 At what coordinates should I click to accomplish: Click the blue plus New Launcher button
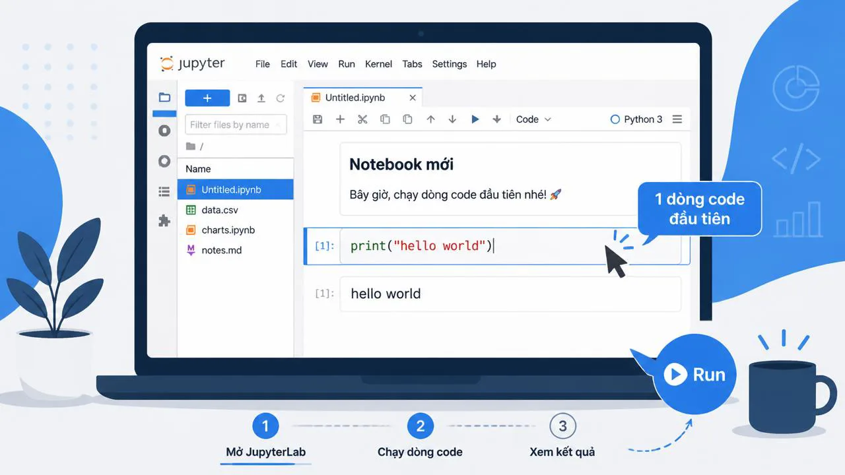tap(207, 98)
